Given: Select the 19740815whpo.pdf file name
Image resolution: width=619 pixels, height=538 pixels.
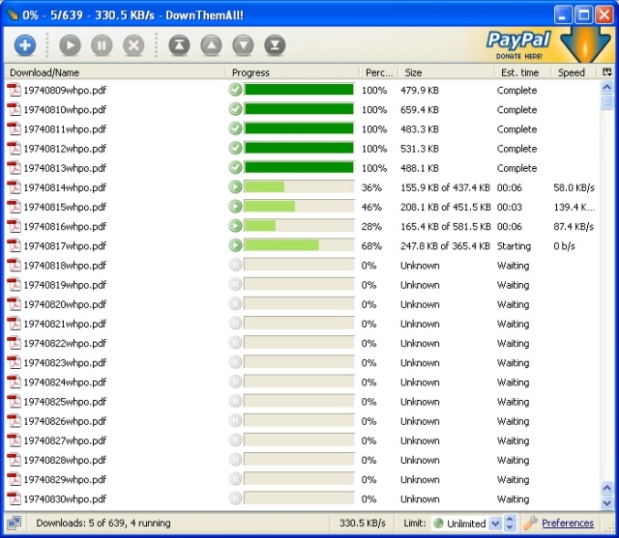Looking at the screenshot, I should [x=65, y=207].
